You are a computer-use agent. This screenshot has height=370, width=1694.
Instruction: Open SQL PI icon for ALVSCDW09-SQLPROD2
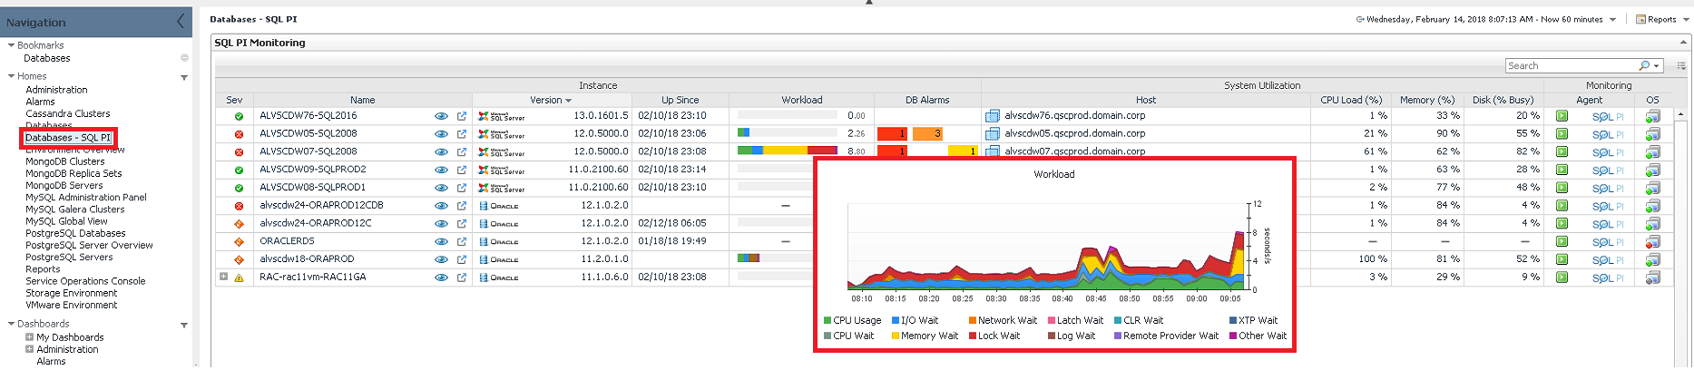(1608, 170)
